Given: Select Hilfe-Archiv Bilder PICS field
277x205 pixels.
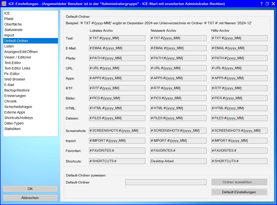Looking at the screenshot, I should tap(239, 98).
